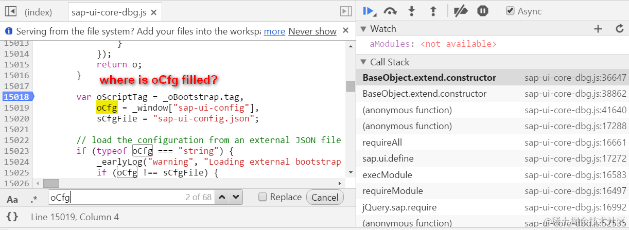Click the horizontal scrollbar thumb of editor
The image size is (629, 230).
51,183
